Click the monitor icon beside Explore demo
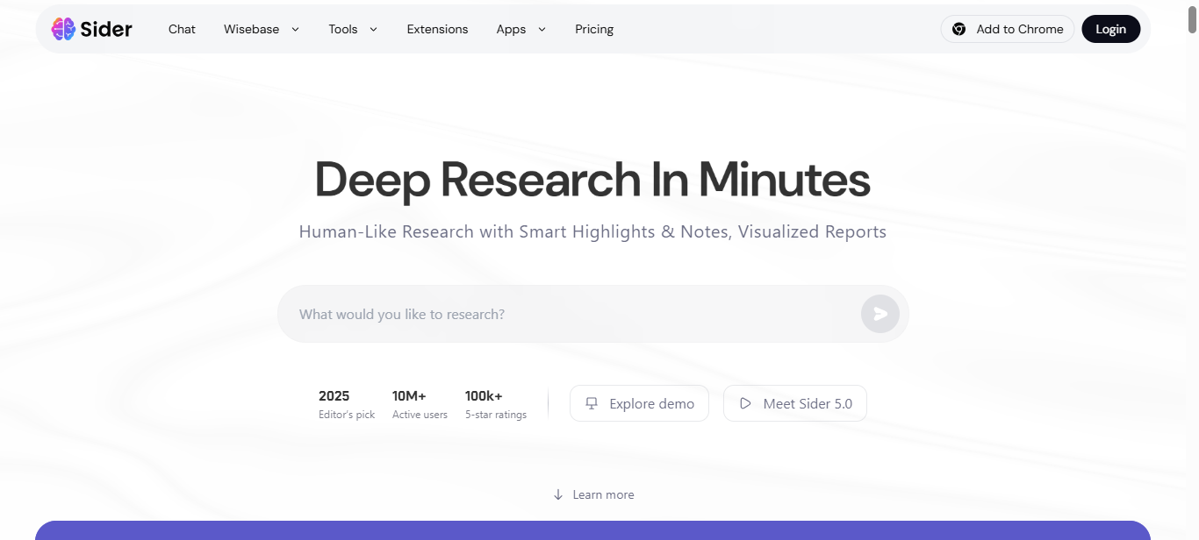Screen dimensions: 1199x540 point(592,403)
